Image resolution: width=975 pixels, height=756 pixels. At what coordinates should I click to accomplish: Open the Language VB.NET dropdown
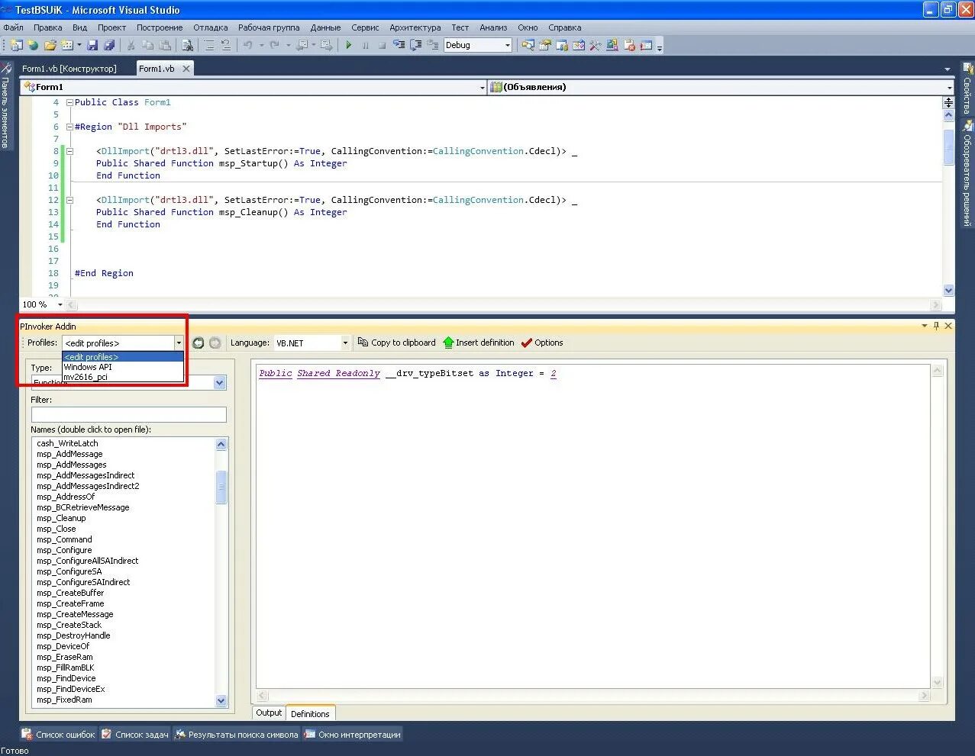[x=345, y=343]
